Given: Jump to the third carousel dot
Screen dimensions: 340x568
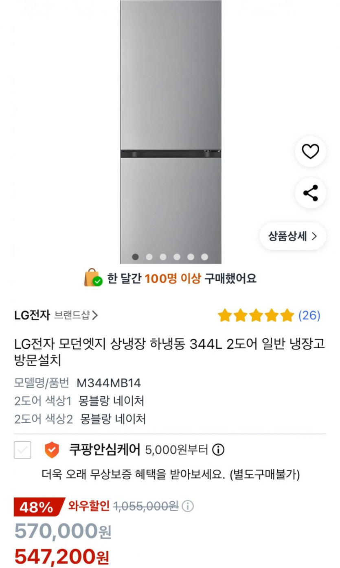Looking at the screenshot, I should (x=163, y=257).
